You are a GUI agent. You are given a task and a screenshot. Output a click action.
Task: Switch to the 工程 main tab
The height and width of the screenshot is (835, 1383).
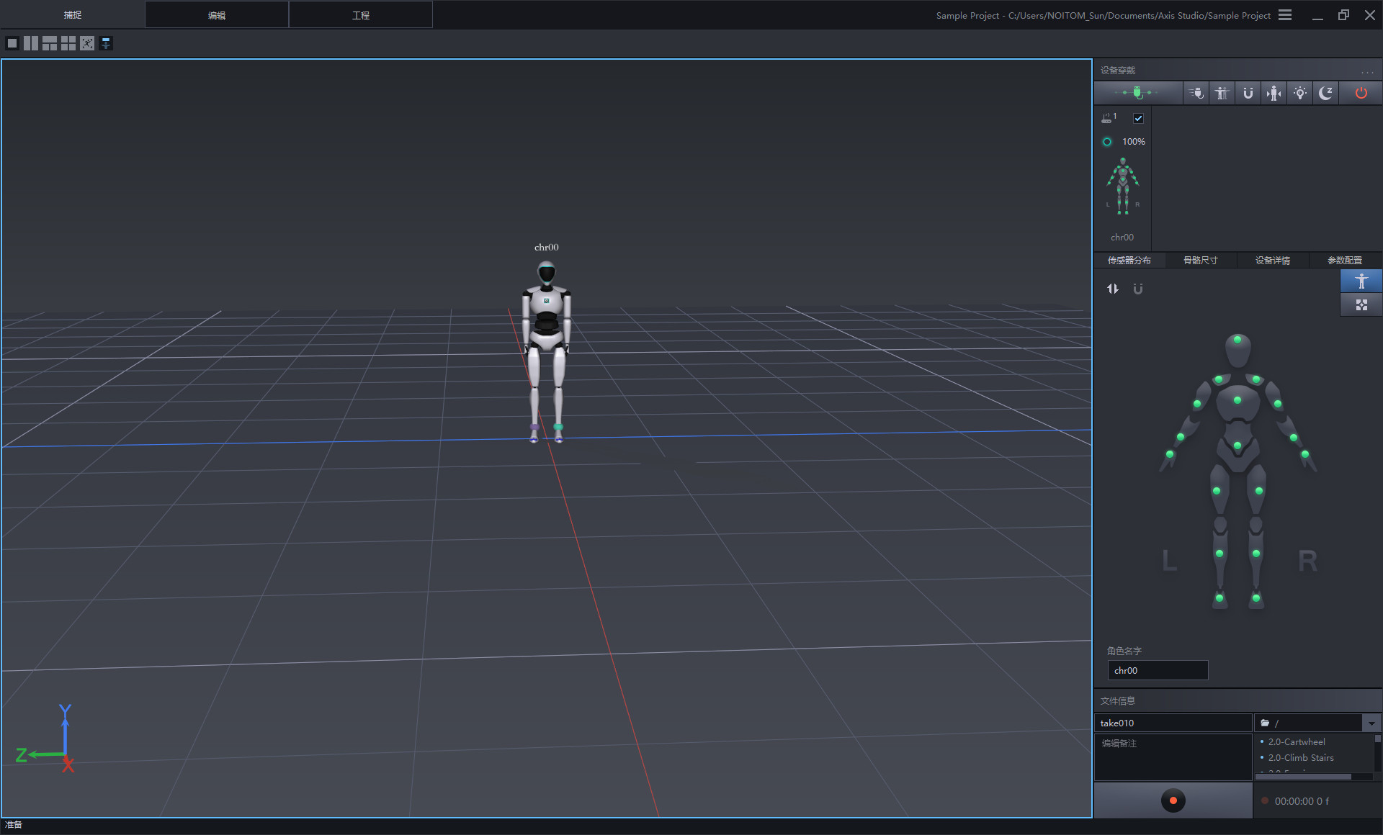point(361,15)
